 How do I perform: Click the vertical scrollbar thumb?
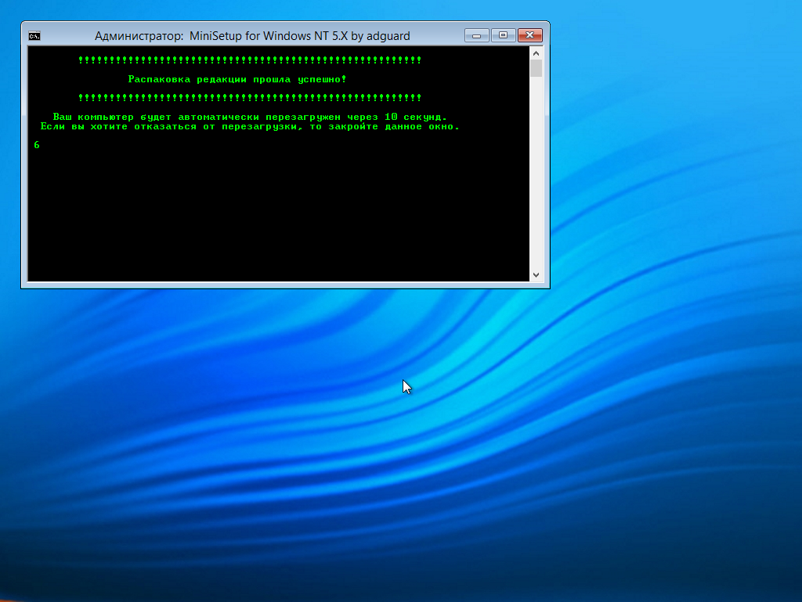point(536,69)
